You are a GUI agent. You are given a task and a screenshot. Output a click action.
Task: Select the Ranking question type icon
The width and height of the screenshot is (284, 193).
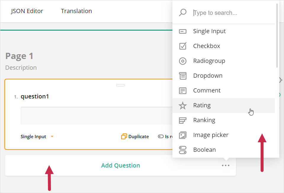pyautogui.click(x=183, y=120)
